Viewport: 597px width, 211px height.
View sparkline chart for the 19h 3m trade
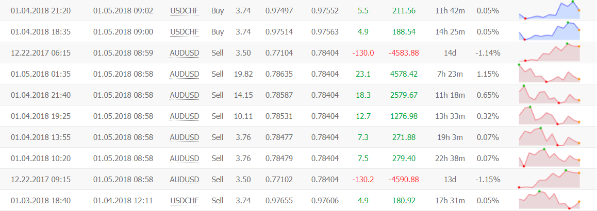pos(549,137)
